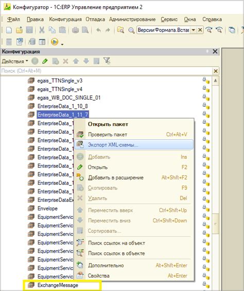Open the Конфигурация menu
The height and width of the screenshot is (291, 244).
click(x=65, y=19)
